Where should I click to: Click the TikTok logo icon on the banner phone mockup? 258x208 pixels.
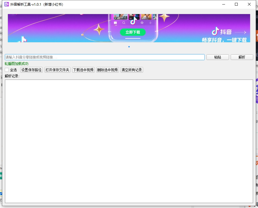tap(134, 21)
